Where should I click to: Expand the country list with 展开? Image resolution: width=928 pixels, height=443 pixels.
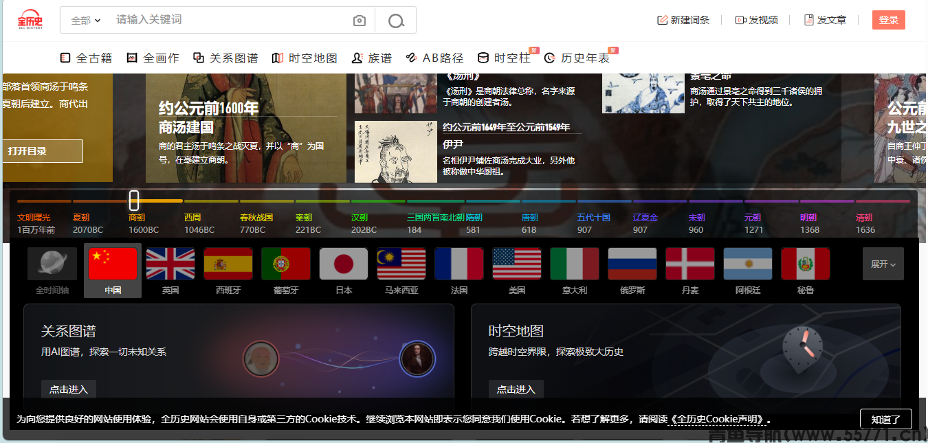coord(883,264)
